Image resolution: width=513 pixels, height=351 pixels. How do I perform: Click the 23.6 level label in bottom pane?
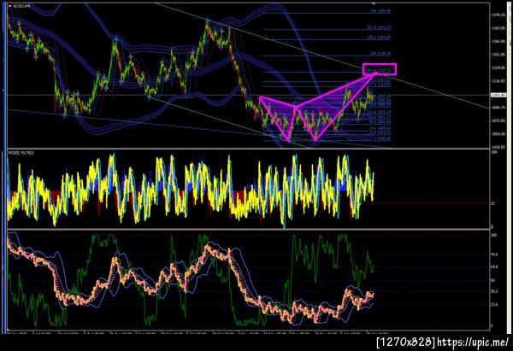[494, 305]
